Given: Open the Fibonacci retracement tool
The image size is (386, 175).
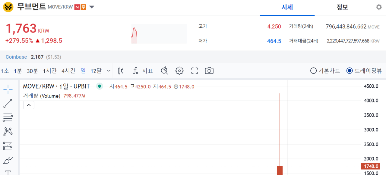Looking at the screenshot, I should tap(8, 117).
